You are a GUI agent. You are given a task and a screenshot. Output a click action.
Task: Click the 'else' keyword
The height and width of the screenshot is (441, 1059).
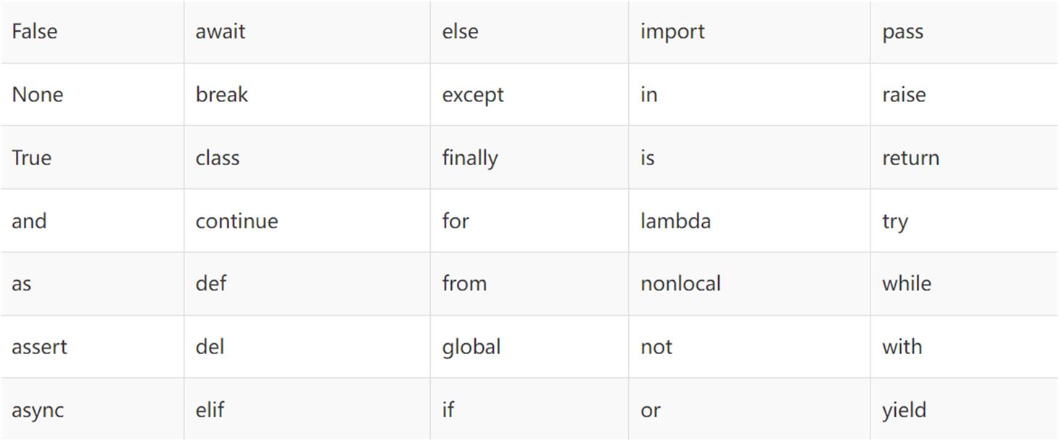460,32
